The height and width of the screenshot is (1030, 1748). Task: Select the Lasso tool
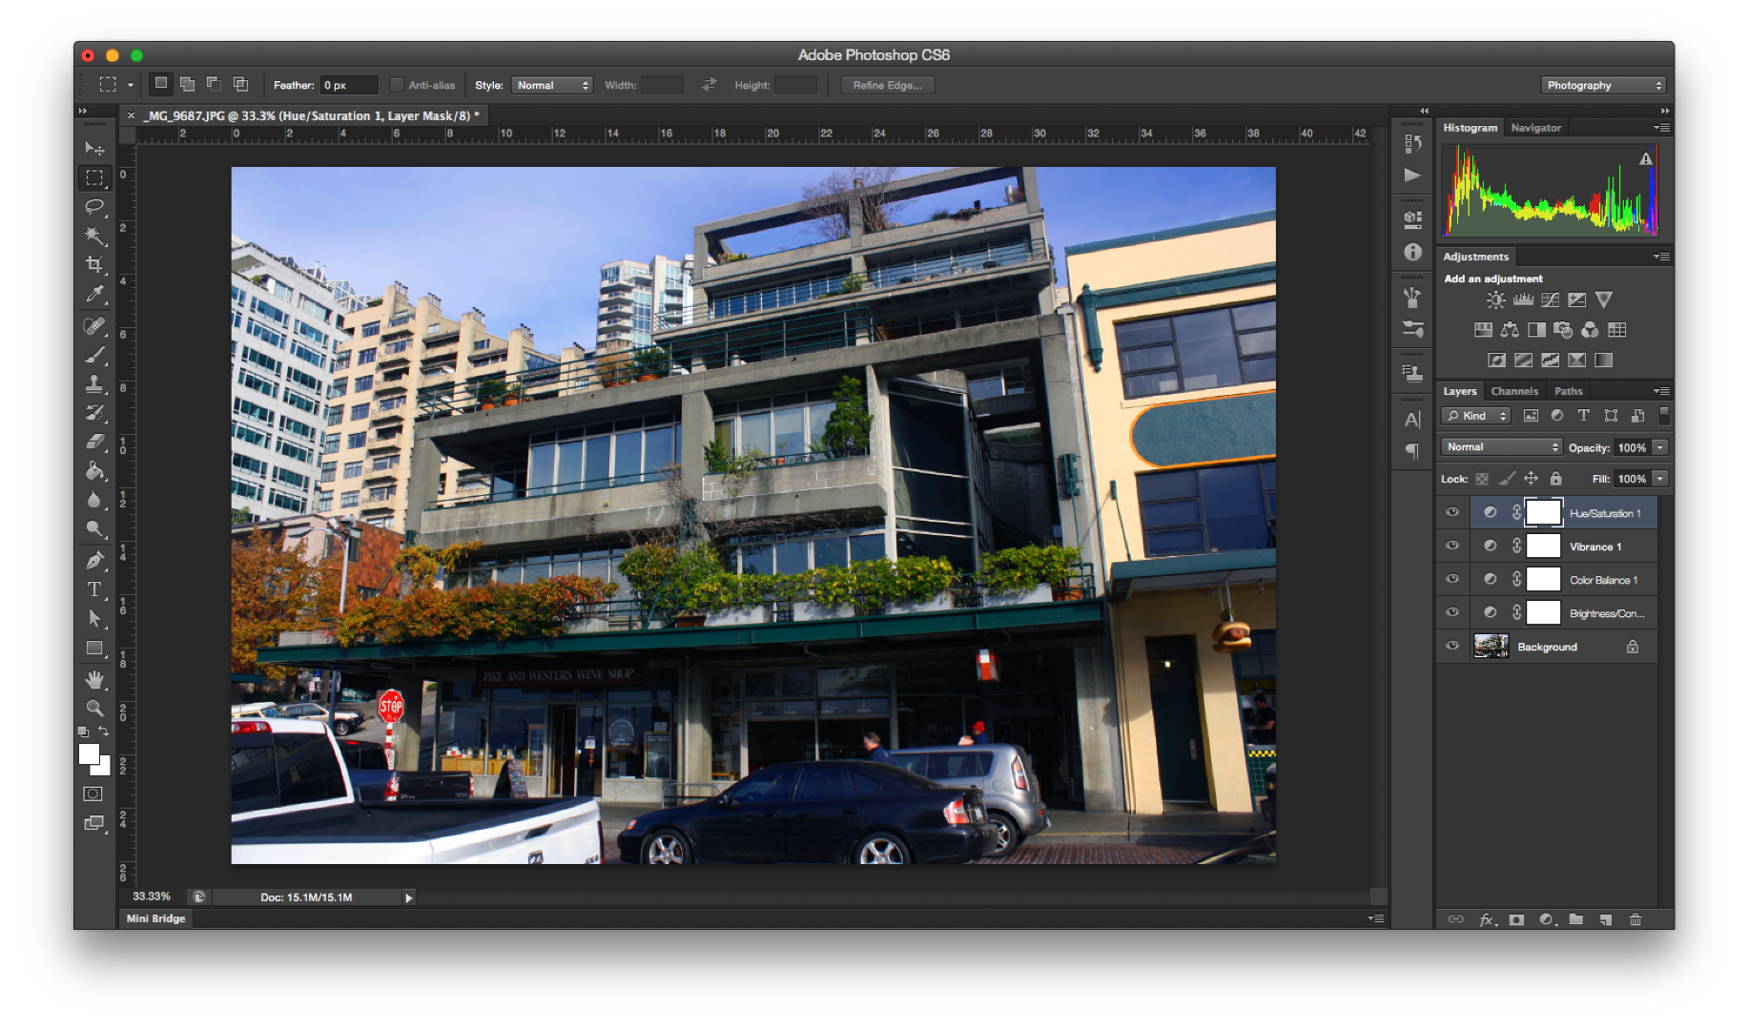tap(94, 207)
